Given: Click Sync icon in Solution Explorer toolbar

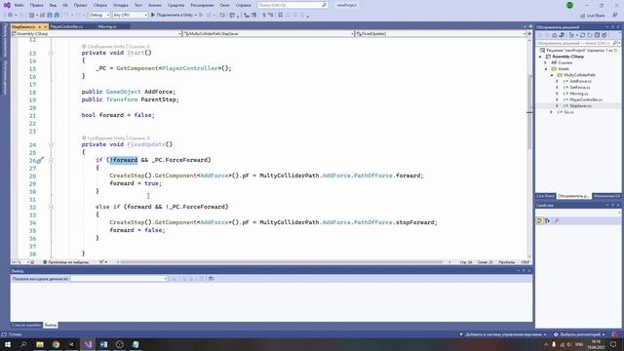Looking at the screenshot, I should [583, 35].
